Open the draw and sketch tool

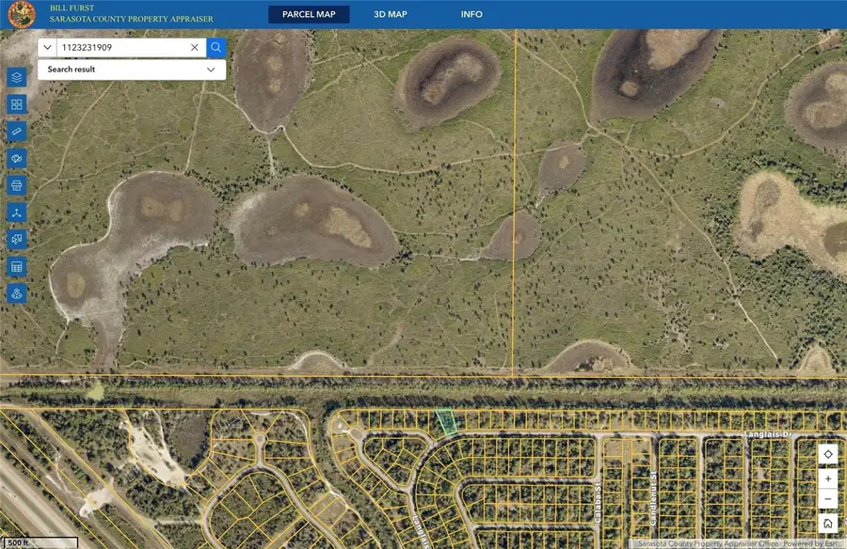tap(17, 159)
